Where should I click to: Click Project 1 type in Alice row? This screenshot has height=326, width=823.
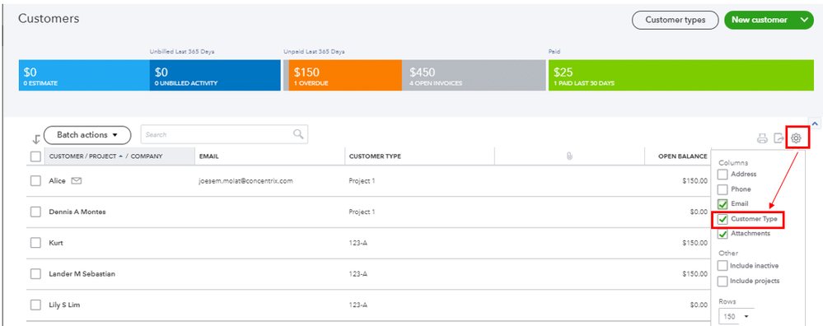click(362, 181)
